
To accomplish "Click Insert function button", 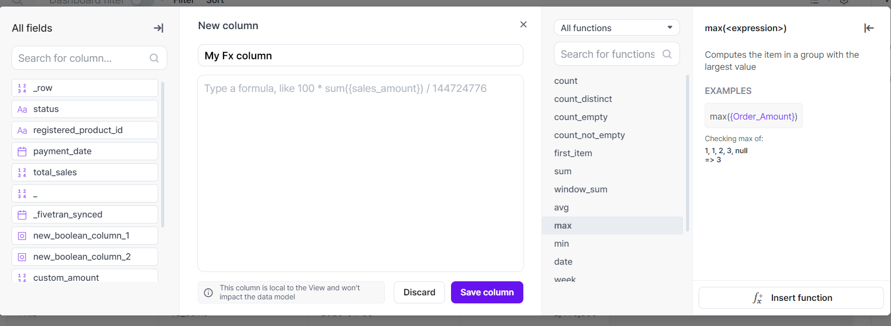I will [x=791, y=298].
